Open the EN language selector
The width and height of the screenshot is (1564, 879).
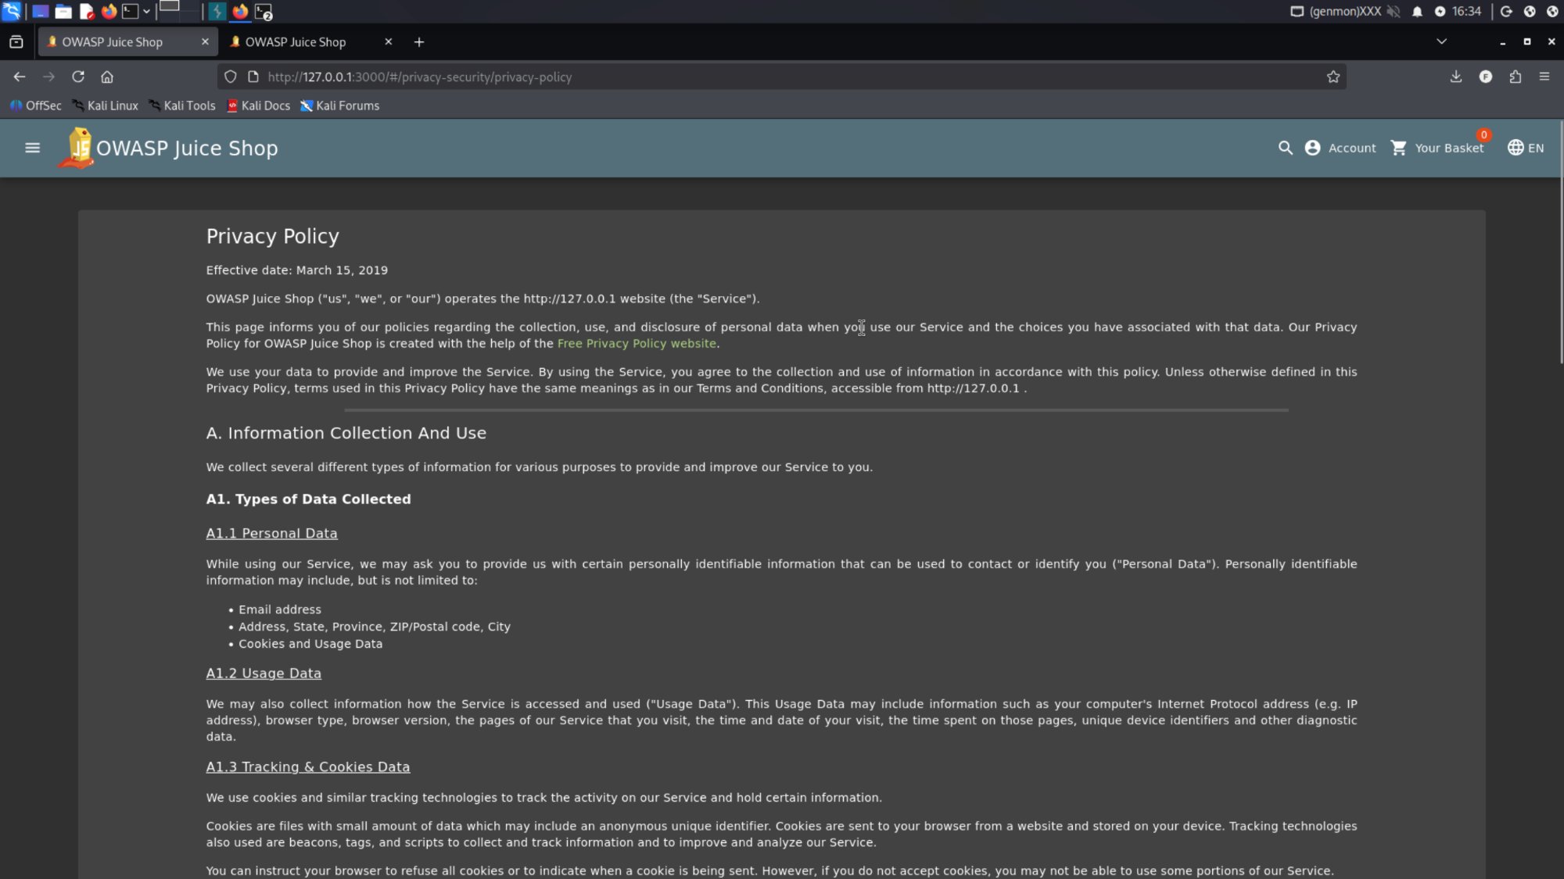click(x=1526, y=148)
